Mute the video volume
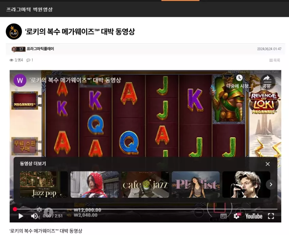The width and height of the screenshot is (289, 235). (x=34, y=216)
